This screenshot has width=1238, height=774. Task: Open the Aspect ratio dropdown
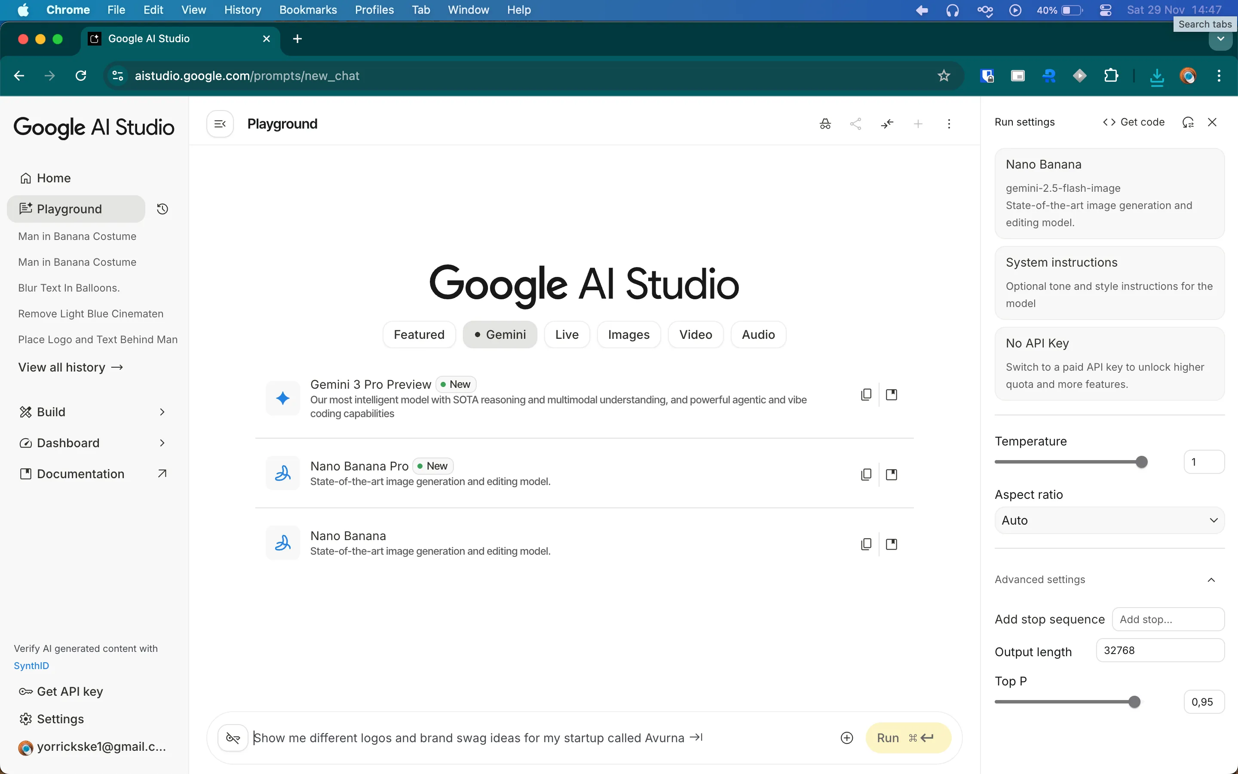(1109, 520)
